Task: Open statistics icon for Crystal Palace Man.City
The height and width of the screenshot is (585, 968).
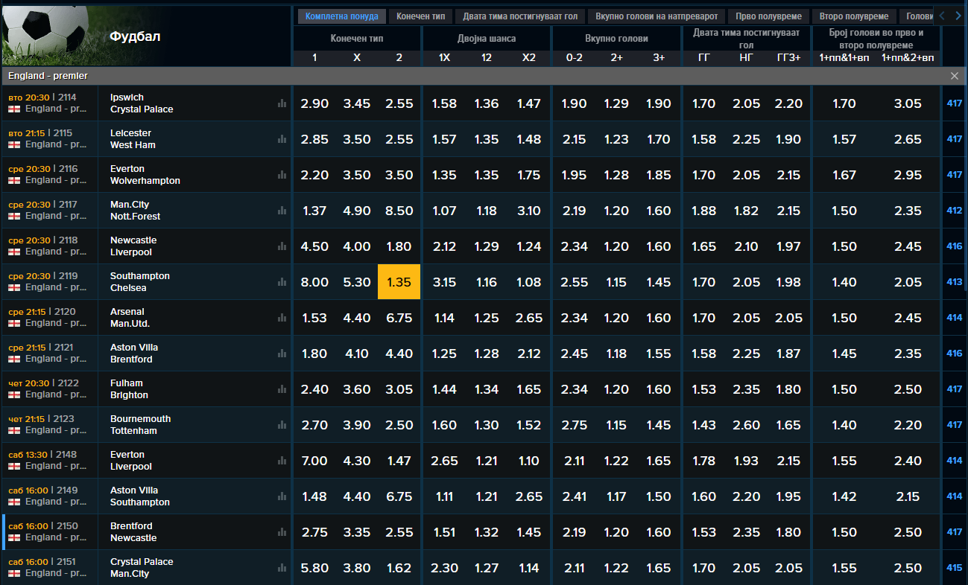Action: [x=282, y=568]
